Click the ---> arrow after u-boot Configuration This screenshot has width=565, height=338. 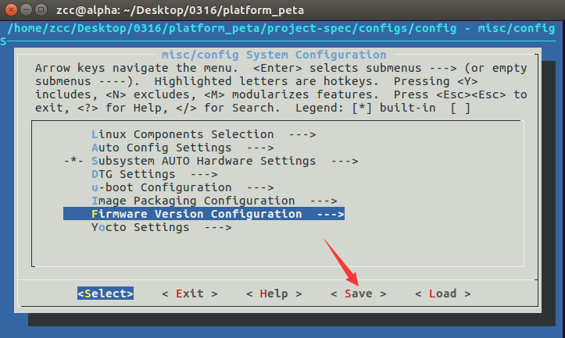coord(260,188)
